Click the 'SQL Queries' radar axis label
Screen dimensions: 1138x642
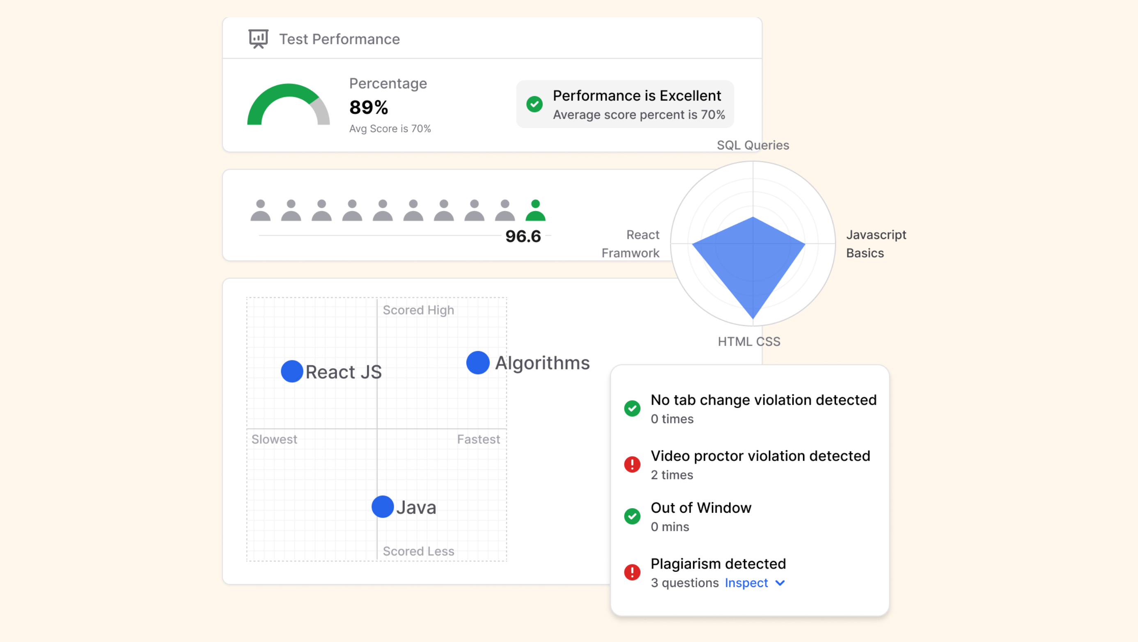pyautogui.click(x=753, y=145)
